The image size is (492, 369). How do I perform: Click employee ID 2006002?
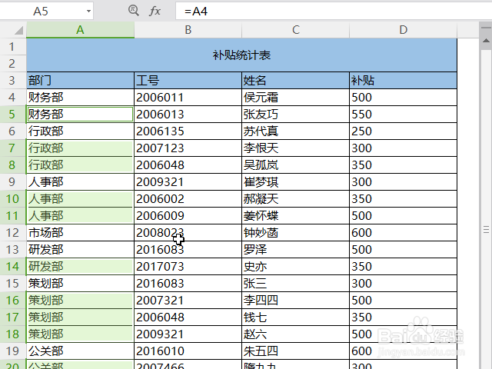(x=188, y=199)
